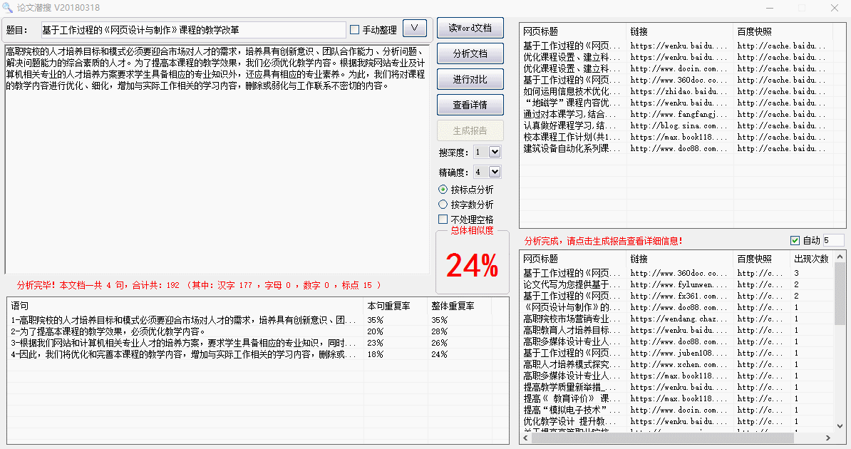The width and height of the screenshot is (851, 449).
Task: Uncheck the 自动 checkbox
Action: pyautogui.click(x=795, y=240)
